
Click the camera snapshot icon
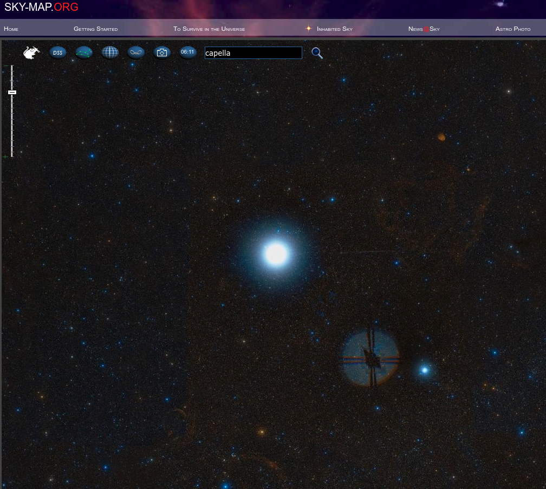click(162, 53)
